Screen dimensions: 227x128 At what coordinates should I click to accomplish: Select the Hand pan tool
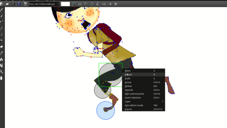tap(1, 78)
